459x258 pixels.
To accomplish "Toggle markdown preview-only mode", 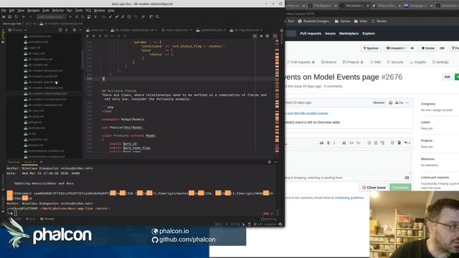I will coord(268,36).
